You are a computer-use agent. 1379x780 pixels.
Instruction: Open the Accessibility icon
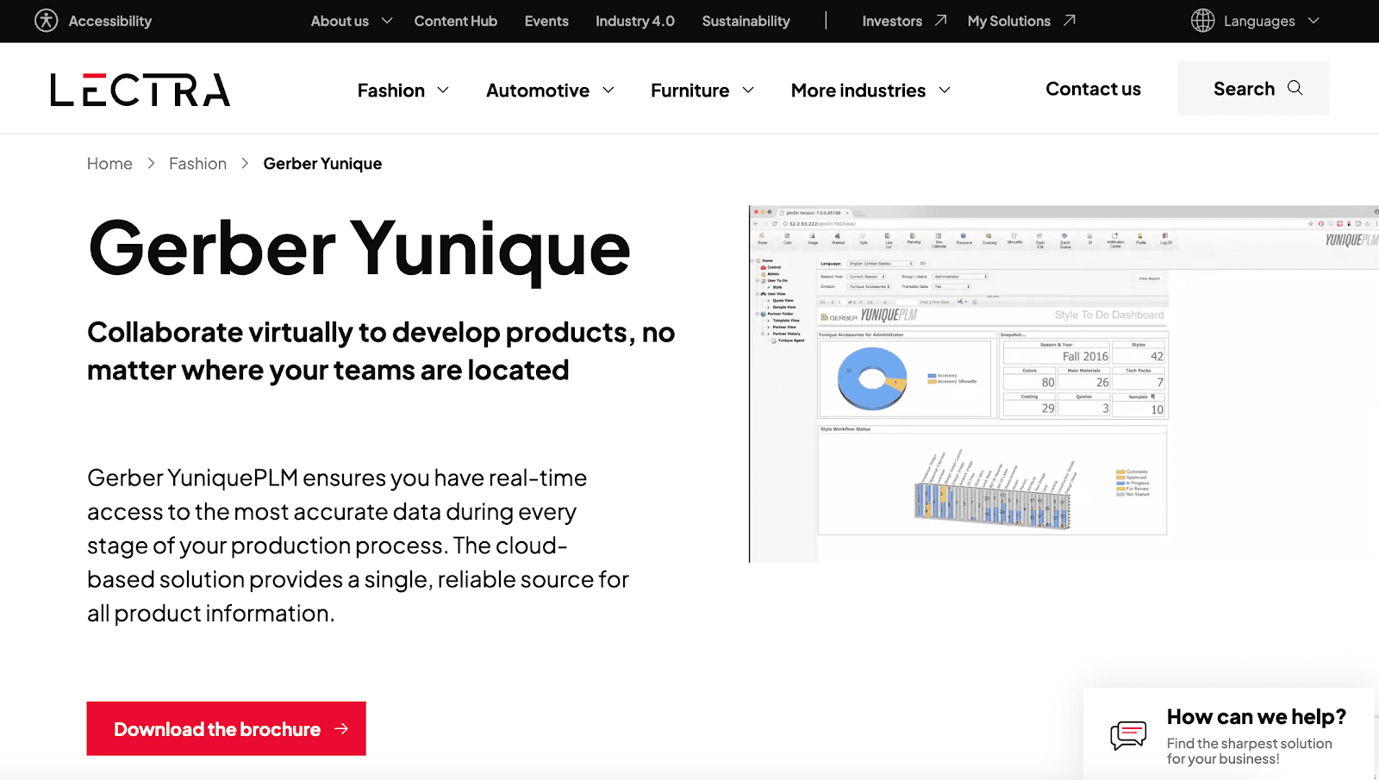tap(47, 21)
